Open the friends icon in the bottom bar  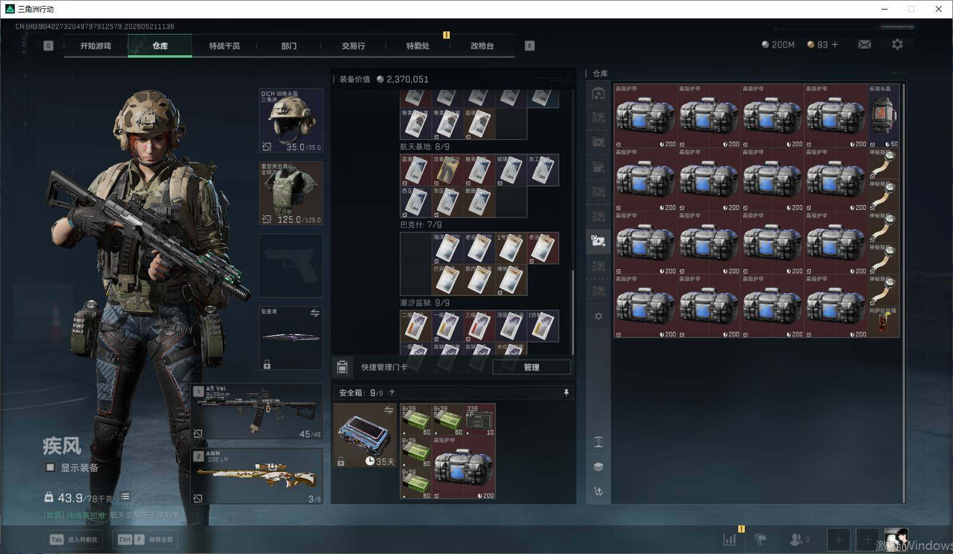795,540
